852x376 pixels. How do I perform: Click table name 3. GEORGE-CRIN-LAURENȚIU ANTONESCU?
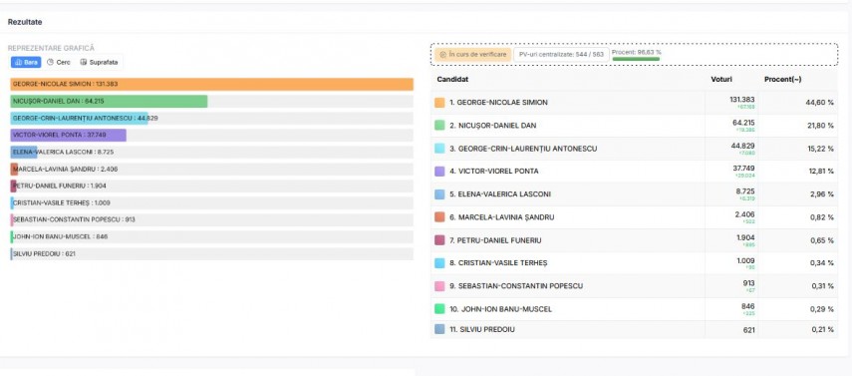click(523, 149)
